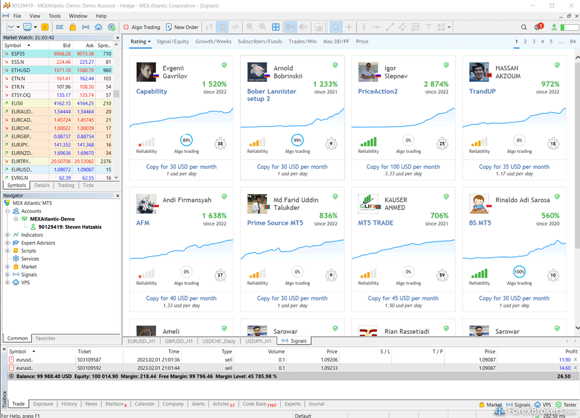Toggle Algo Trading on

[x=142, y=27]
